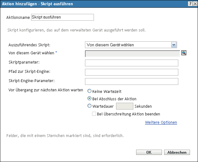Click the magnifier browse icon
Viewport: 198px width, 162px height.
coord(184,53)
